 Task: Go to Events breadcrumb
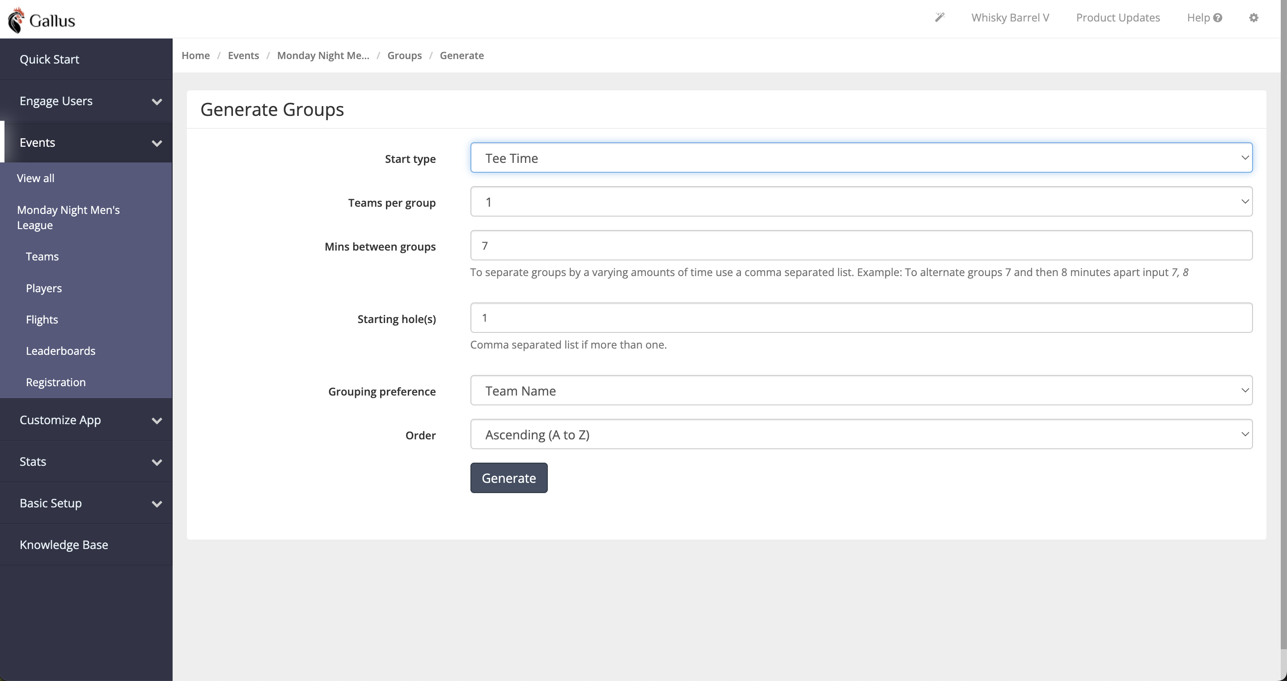(x=243, y=55)
